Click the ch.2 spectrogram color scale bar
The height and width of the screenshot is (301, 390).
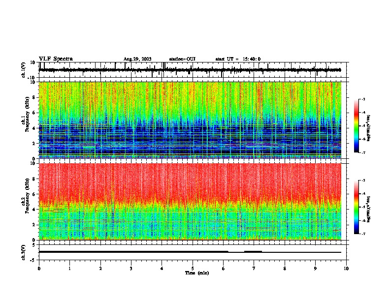coord(357,207)
